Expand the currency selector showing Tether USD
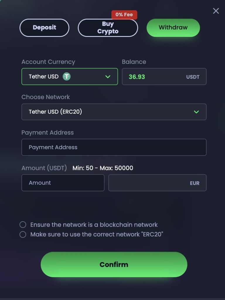Screen dimensions: 225x300 pyautogui.click(x=69, y=76)
